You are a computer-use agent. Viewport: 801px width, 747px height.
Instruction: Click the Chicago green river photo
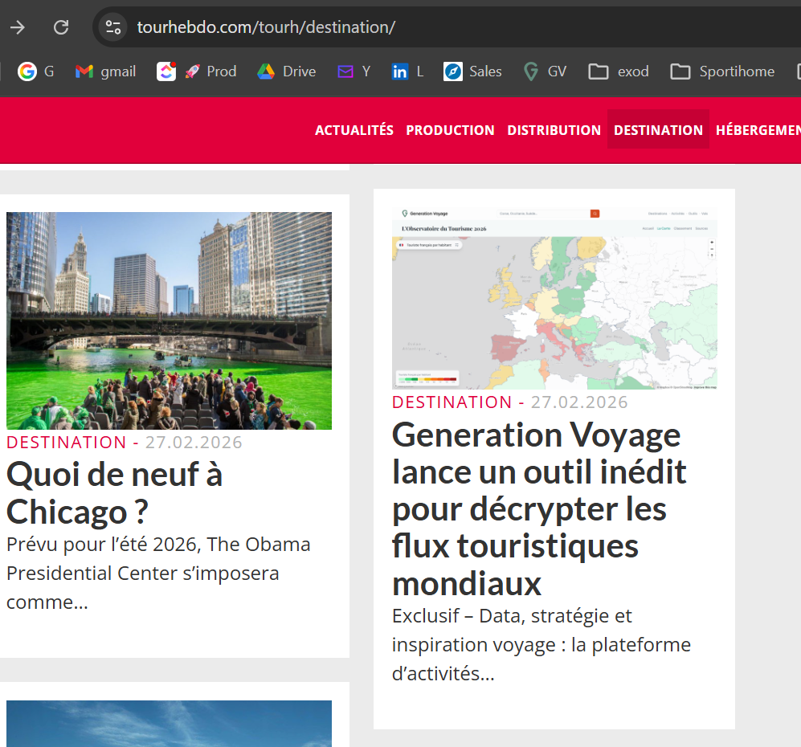[x=169, y=320]
